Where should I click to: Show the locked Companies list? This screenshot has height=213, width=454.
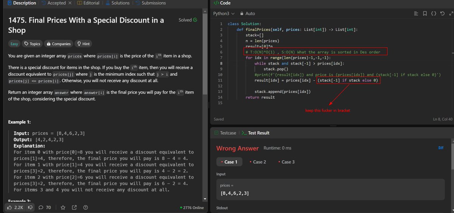click(x=59, y=44)
